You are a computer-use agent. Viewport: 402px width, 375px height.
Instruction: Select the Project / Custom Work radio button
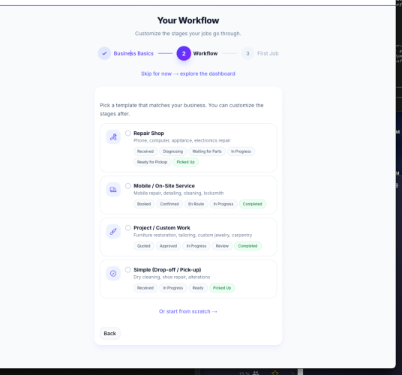[128, 228]
